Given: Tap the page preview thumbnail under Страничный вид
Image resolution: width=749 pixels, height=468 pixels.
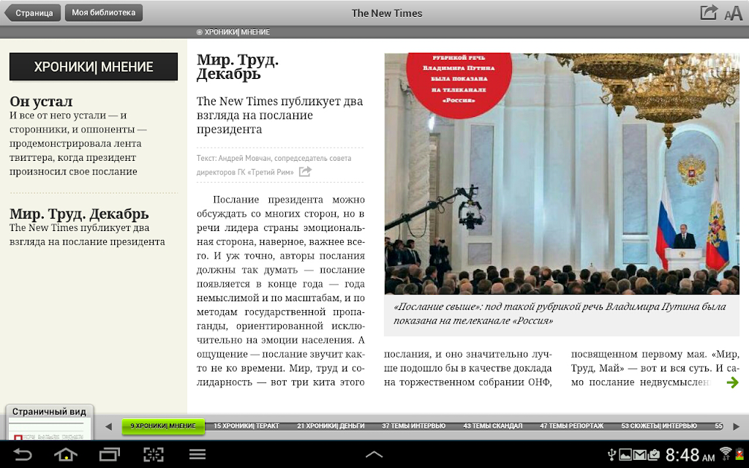Looking at the screenshot, I should click(x=49, y=429).
